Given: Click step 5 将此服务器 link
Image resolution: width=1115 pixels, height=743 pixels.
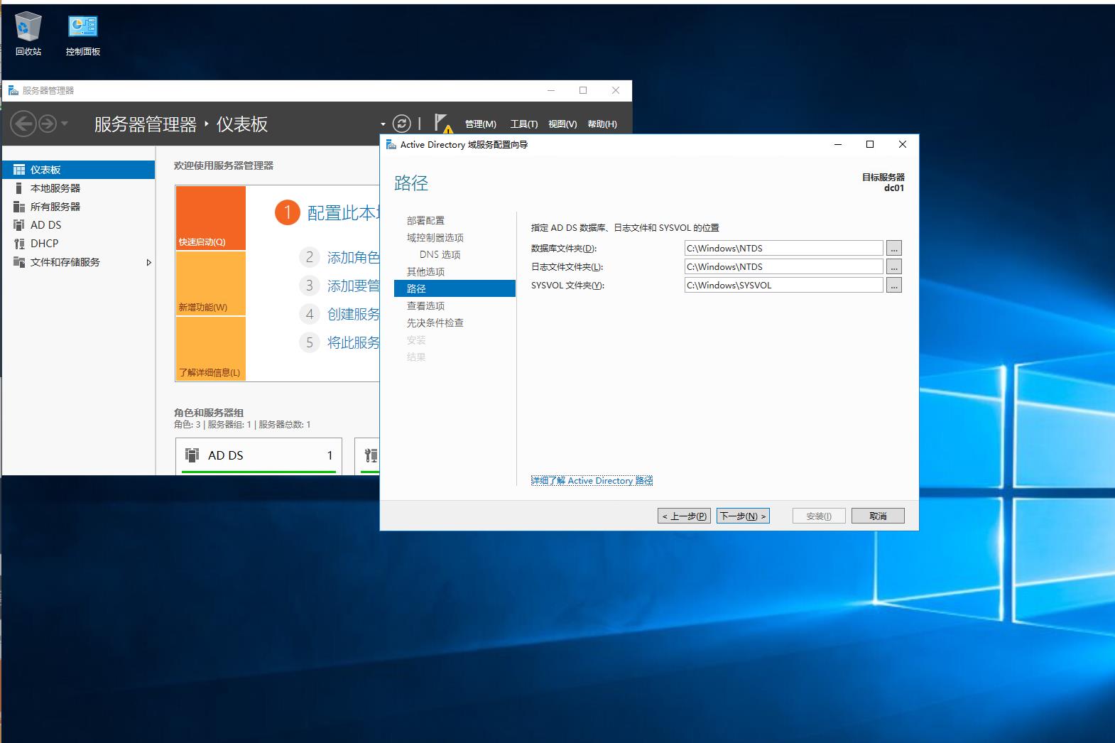Looking at the screenshot, I should click(x=353, y=342).
